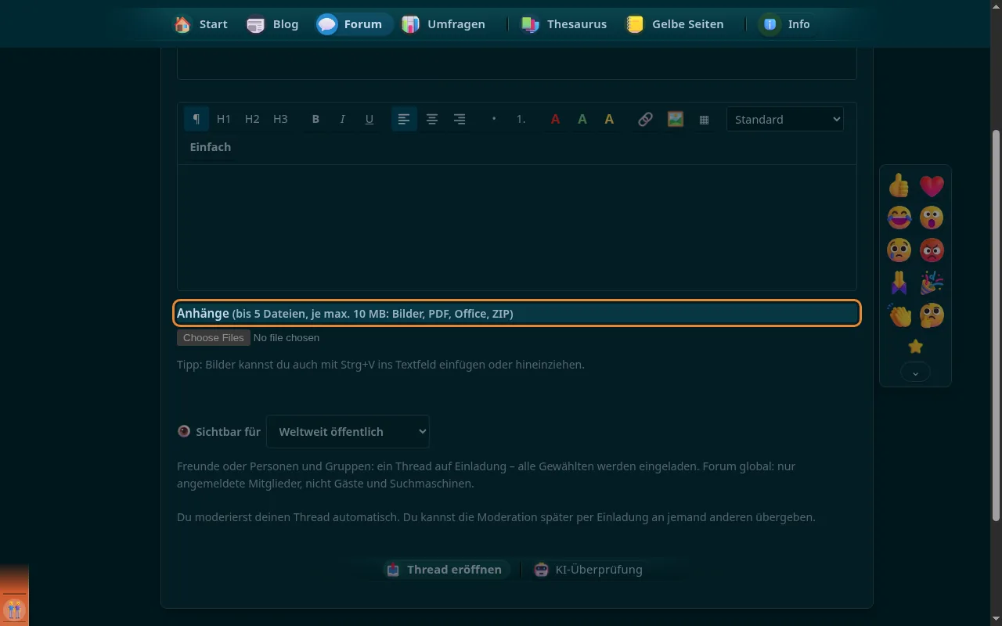This screenshot has width=1002, height=626.
Task: Apply red text color
Action: coord(555,119)
